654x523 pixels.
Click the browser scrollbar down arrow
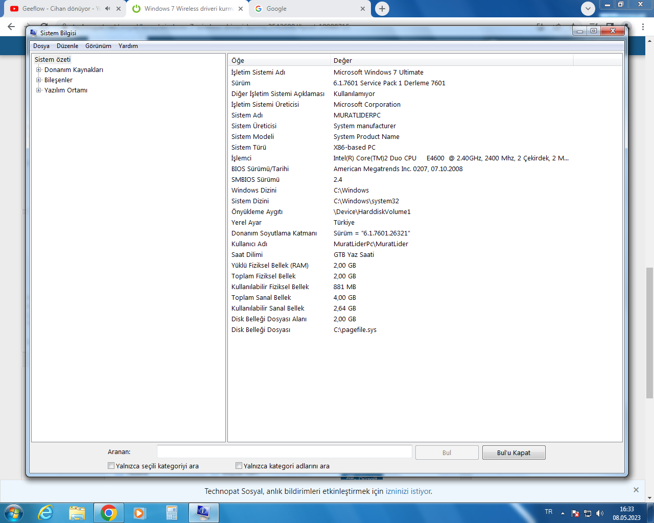tap(650, 498)
